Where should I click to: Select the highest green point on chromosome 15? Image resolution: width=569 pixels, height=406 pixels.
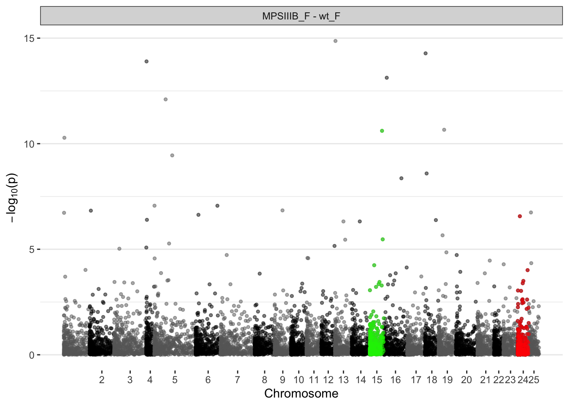(382, 131)
